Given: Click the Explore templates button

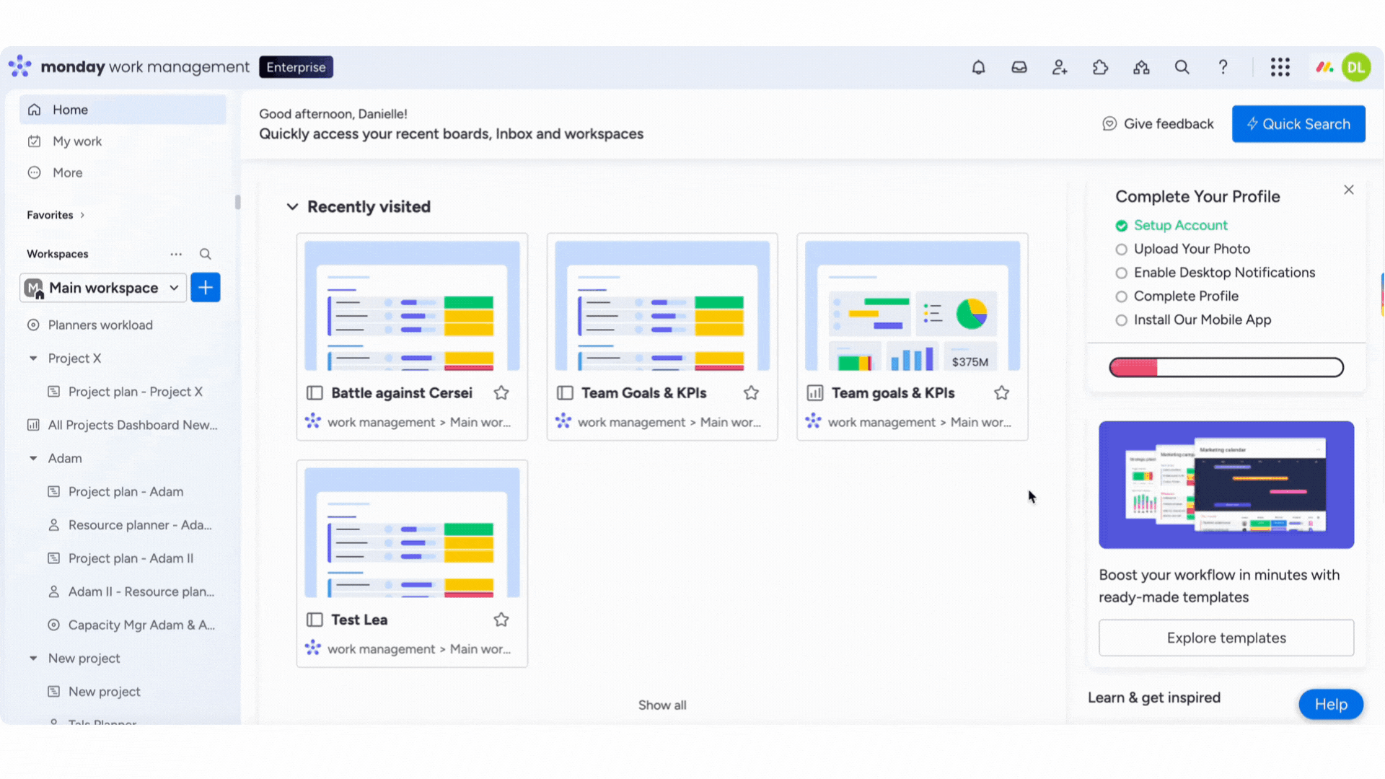Looking at the screenshot, I should [x=1226, y=638].
